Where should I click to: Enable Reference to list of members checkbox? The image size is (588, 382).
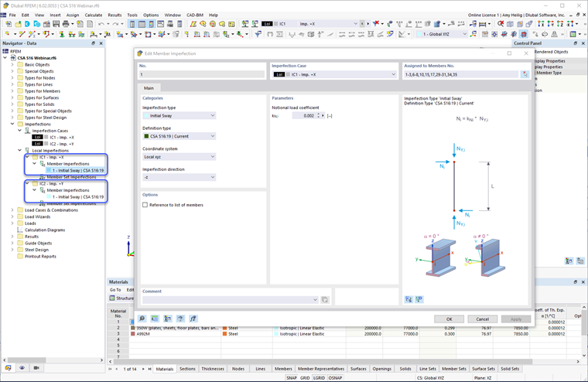click(x=145, y=205)
